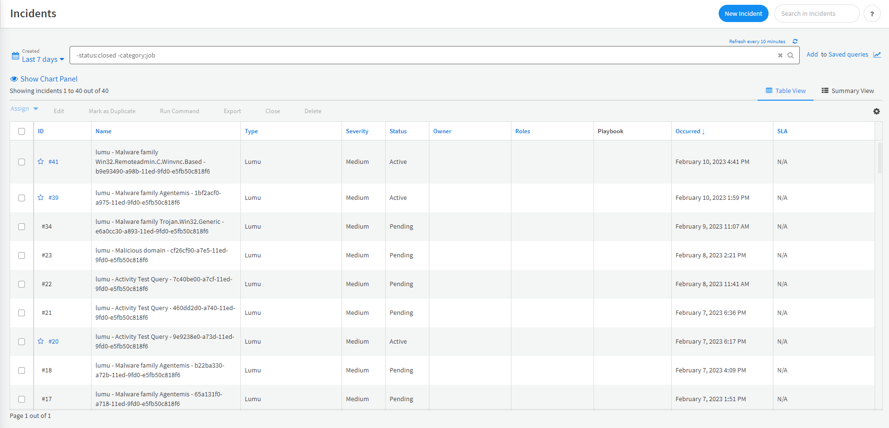Open the help question mark button

coord(872,14)
